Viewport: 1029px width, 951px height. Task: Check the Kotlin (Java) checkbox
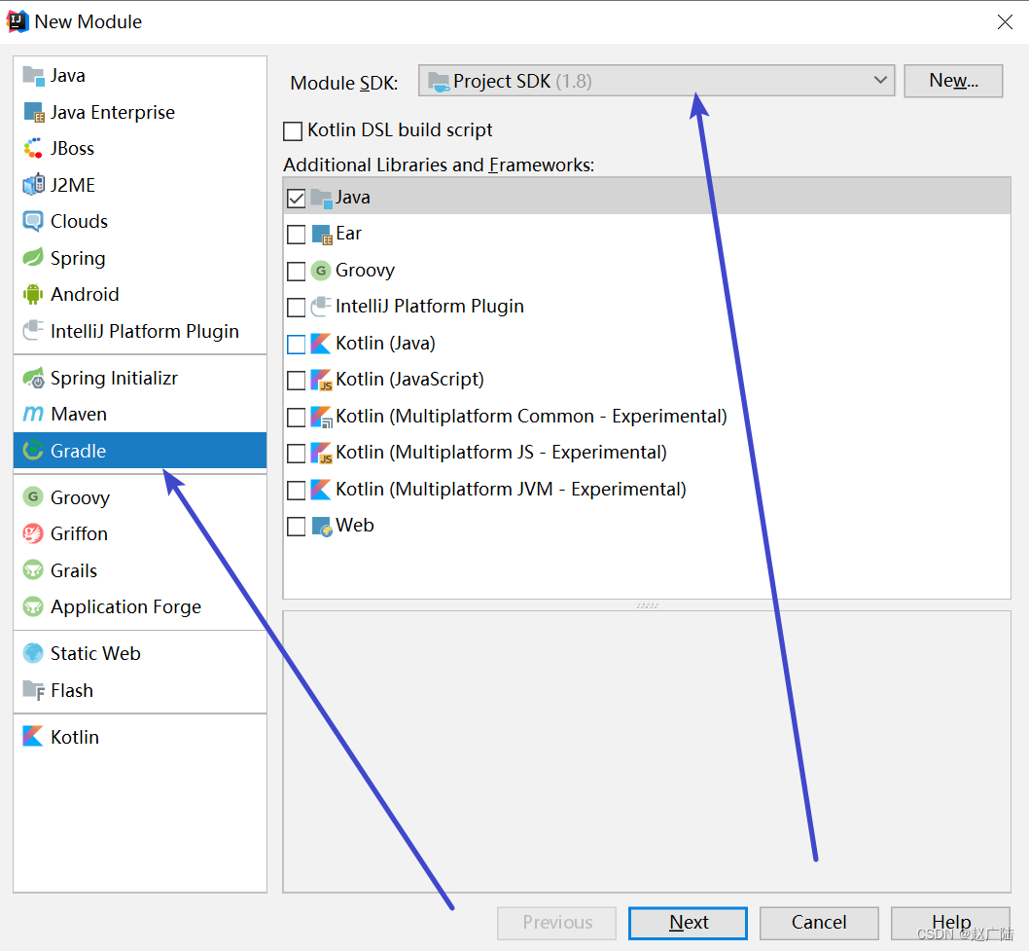(x=297, y=345)
